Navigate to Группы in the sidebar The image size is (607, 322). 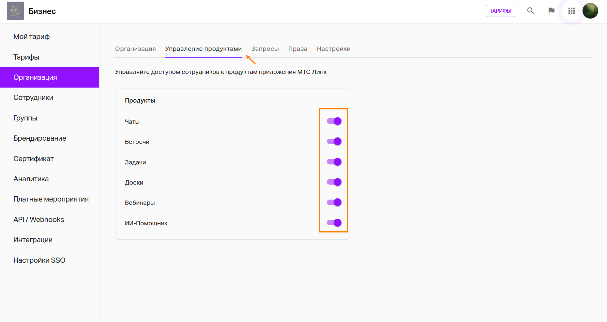pos(50,118)
